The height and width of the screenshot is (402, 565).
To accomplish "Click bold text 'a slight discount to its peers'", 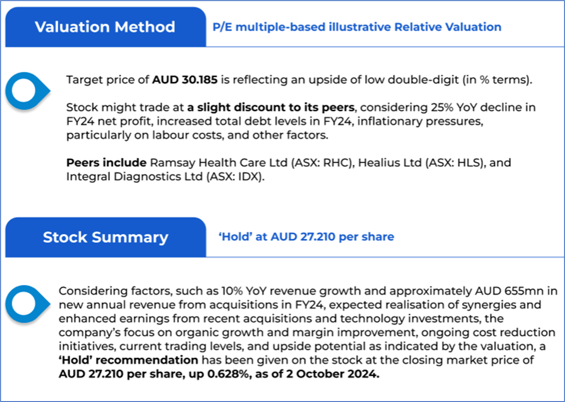I will point(270,108).
